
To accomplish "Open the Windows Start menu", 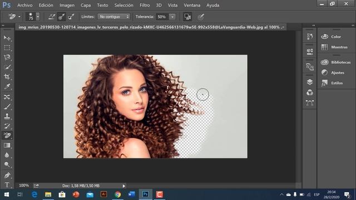I will click(x=6, y=194).
